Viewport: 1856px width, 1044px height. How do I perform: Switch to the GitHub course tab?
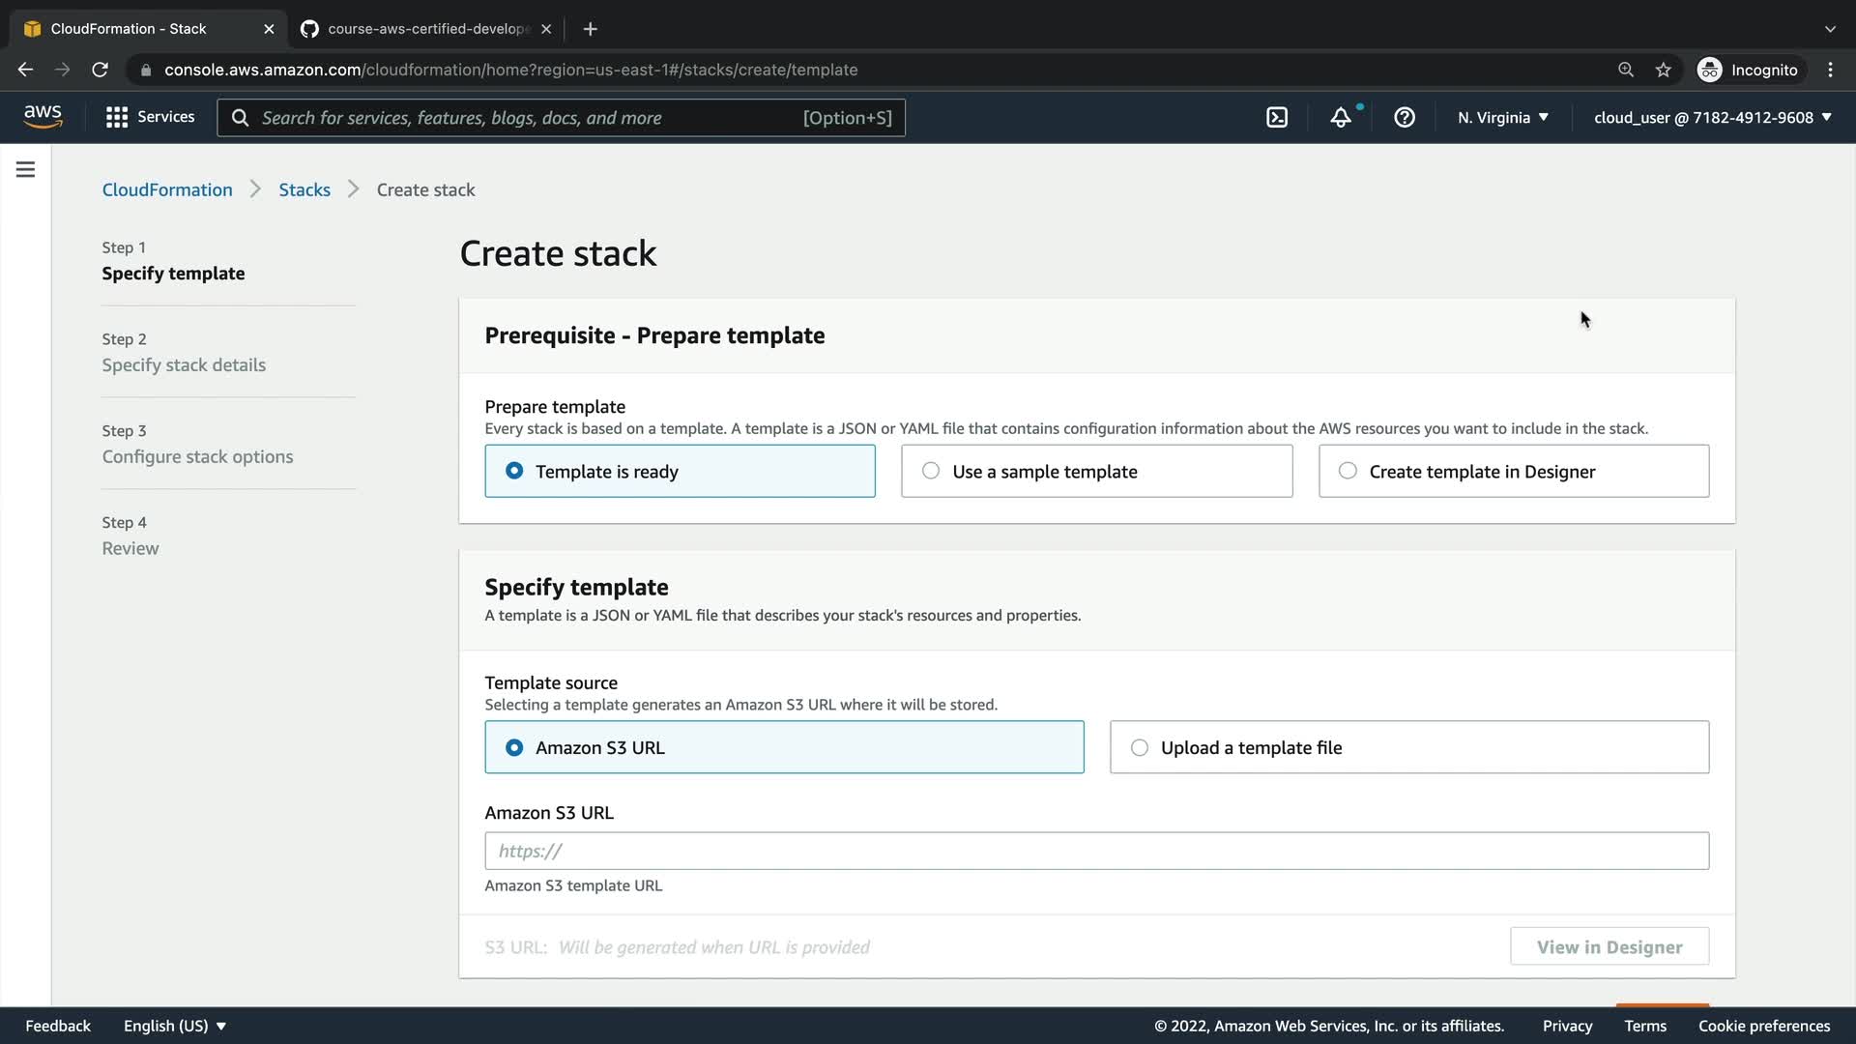pyautogui.click(x=425, y=29)
